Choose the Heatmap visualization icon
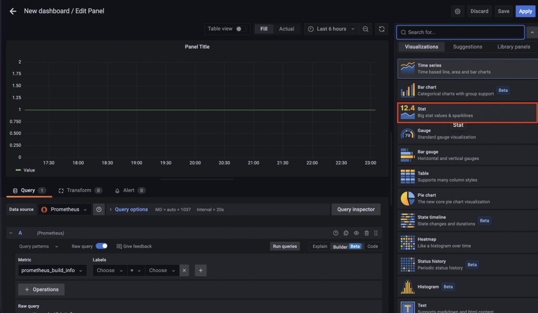 coord(408,242)
